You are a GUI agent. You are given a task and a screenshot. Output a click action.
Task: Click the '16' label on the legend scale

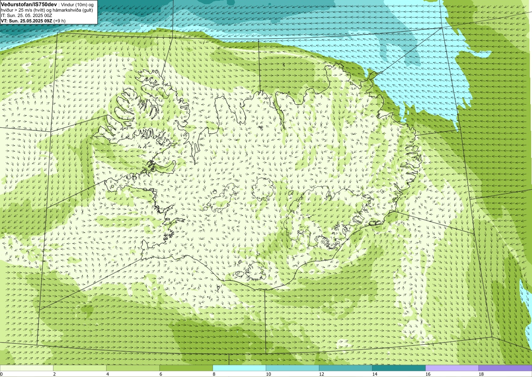coord(428,374)
